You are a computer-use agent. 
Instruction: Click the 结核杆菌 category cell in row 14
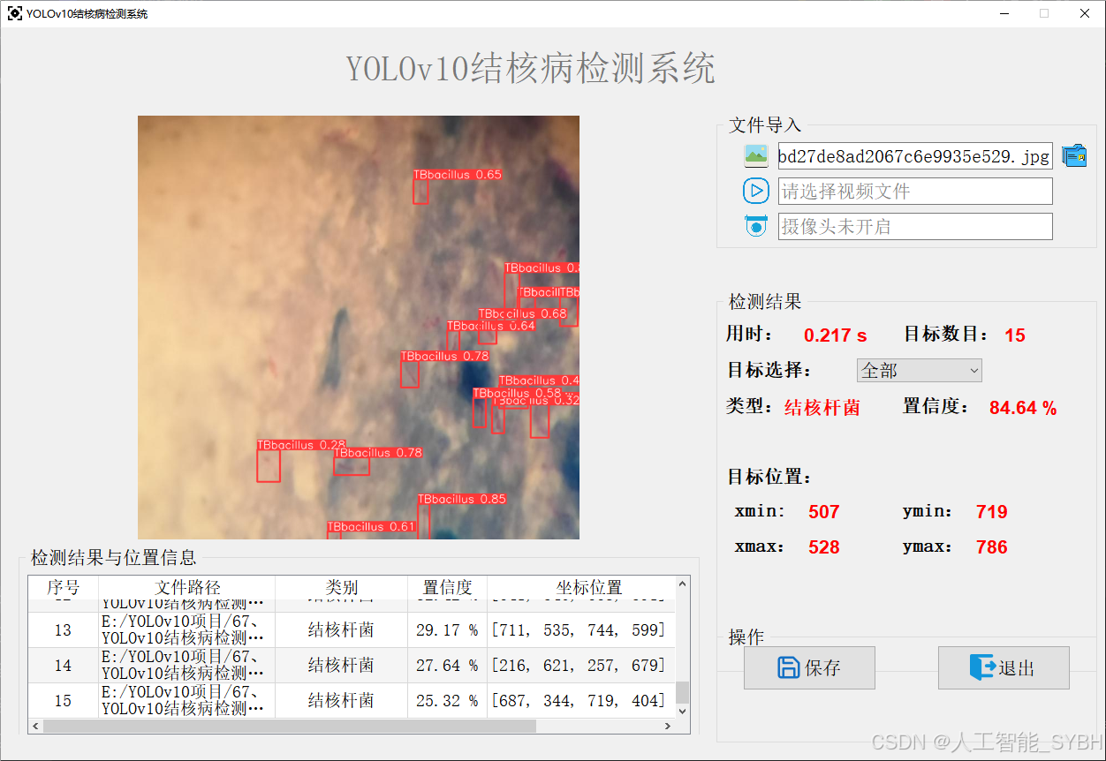341,666
